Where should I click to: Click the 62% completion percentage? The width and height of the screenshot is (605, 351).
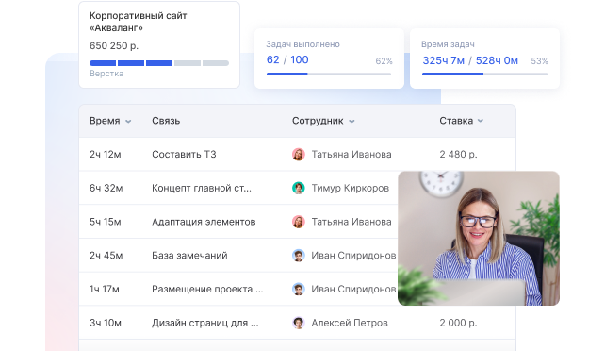pos(384,61)
